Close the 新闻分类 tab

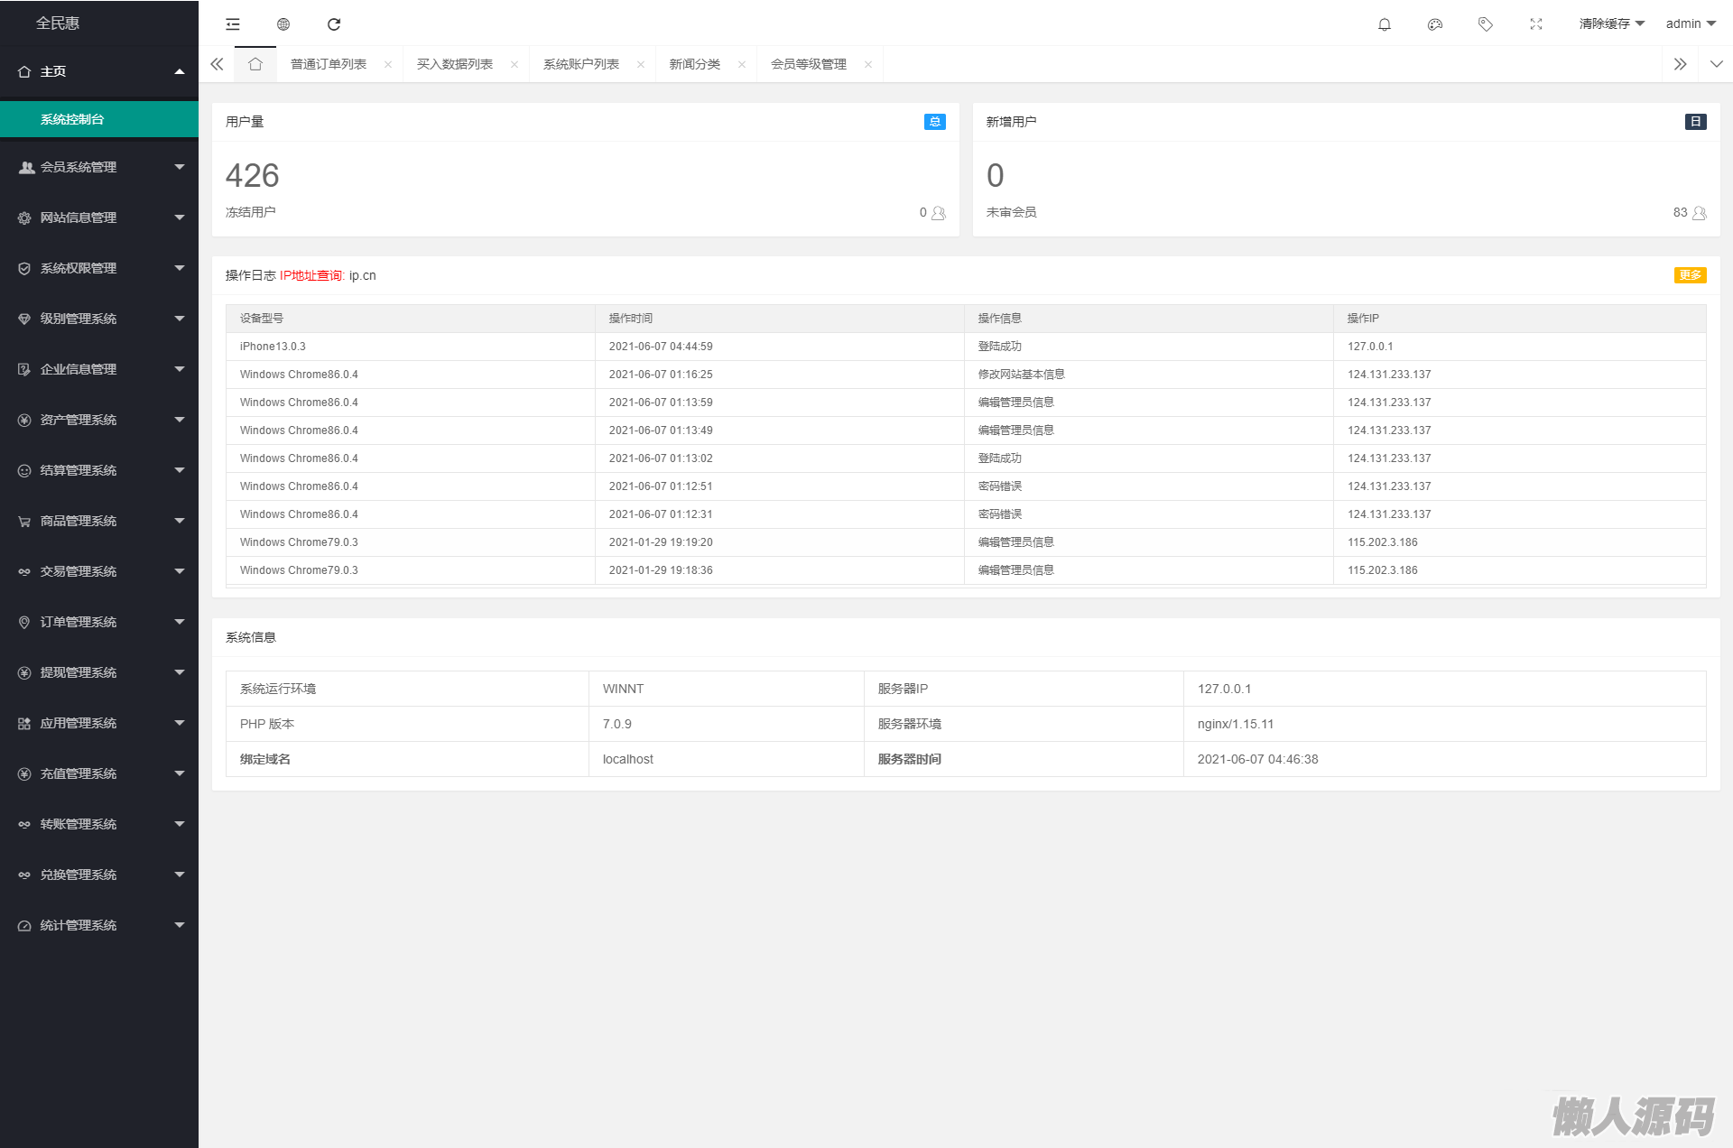coord(742,64)
